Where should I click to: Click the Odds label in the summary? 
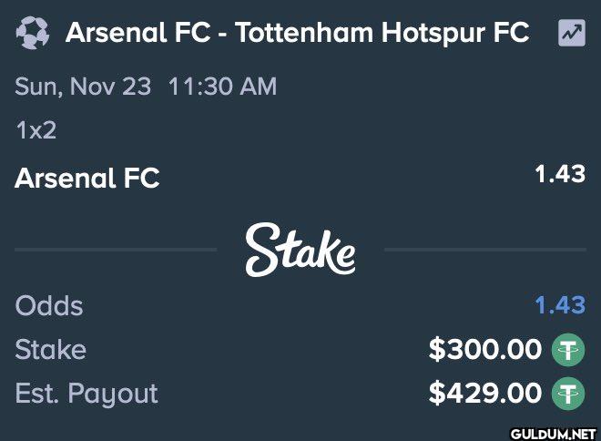pos(49,305)
